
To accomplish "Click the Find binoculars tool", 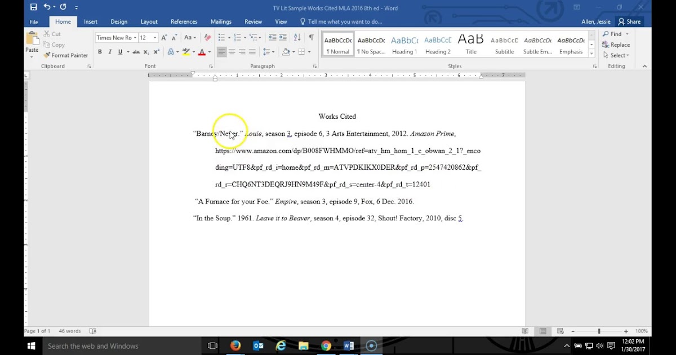I will coord(612,34).
